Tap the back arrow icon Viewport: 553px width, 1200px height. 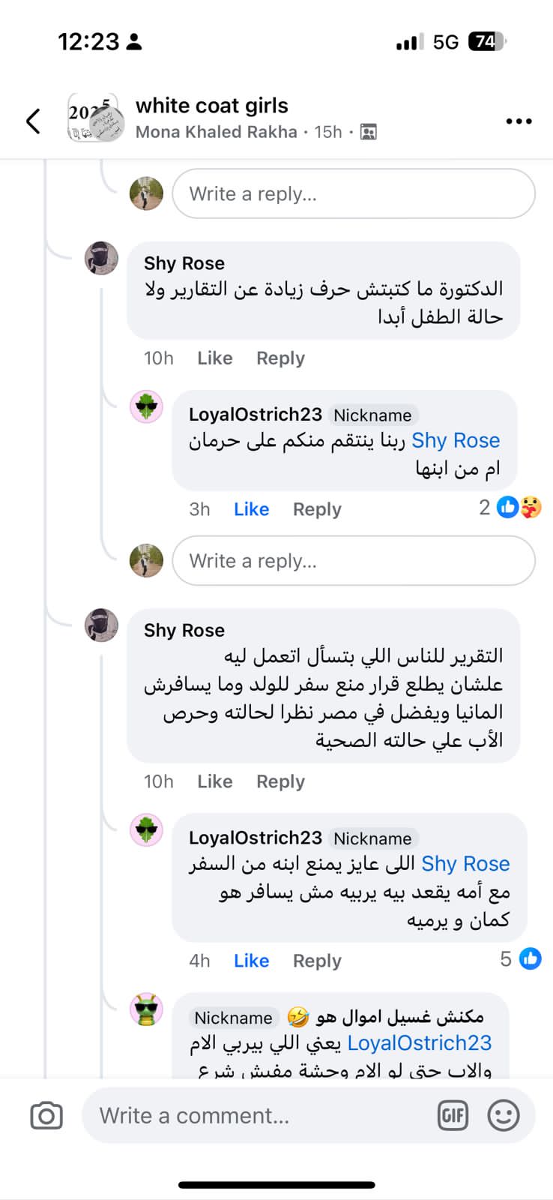33,121
